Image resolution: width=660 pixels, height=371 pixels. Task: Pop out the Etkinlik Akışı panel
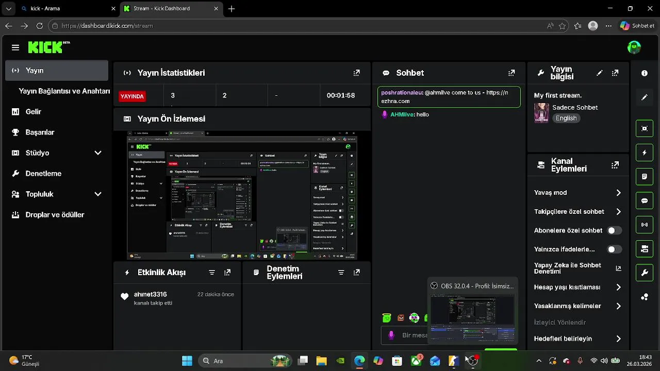coord(227,273)
